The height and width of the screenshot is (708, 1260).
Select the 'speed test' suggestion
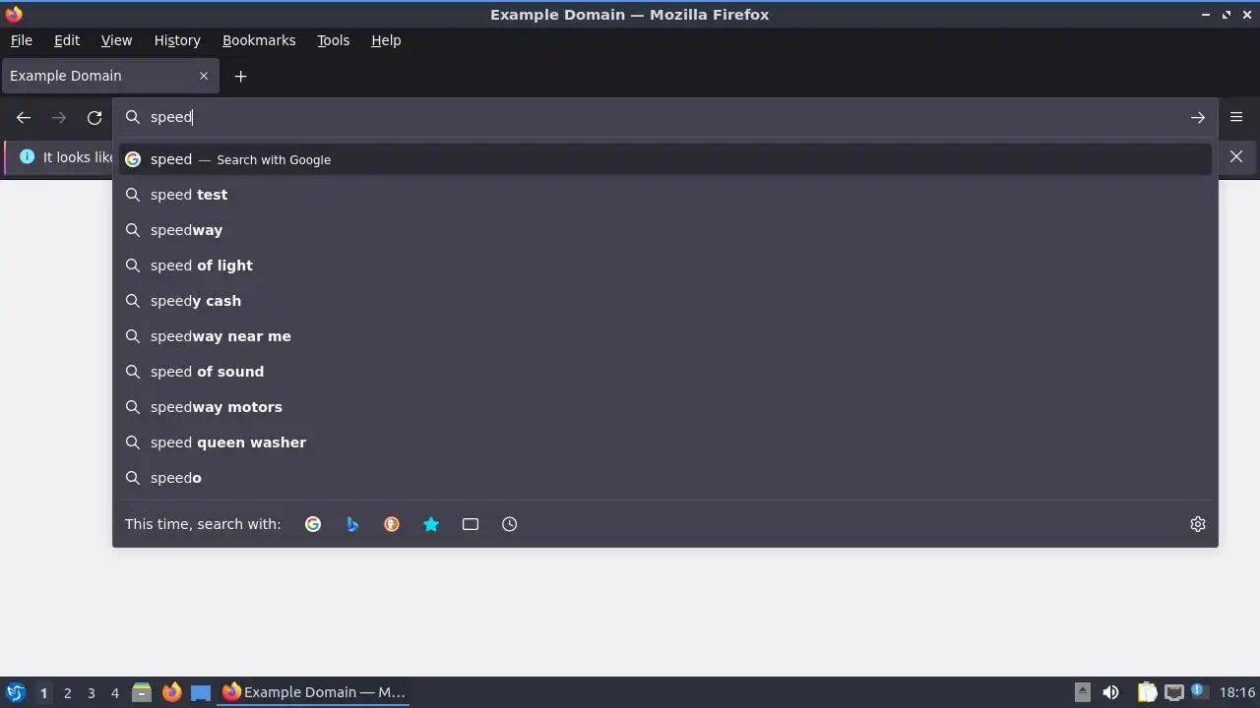coord(665,195)
